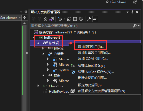
Task: Click the editor vertical scrollbar track
Action: click(25, 67)
